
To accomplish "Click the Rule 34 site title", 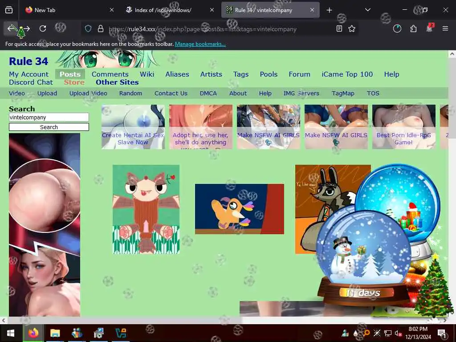I will tap(28, 61).
